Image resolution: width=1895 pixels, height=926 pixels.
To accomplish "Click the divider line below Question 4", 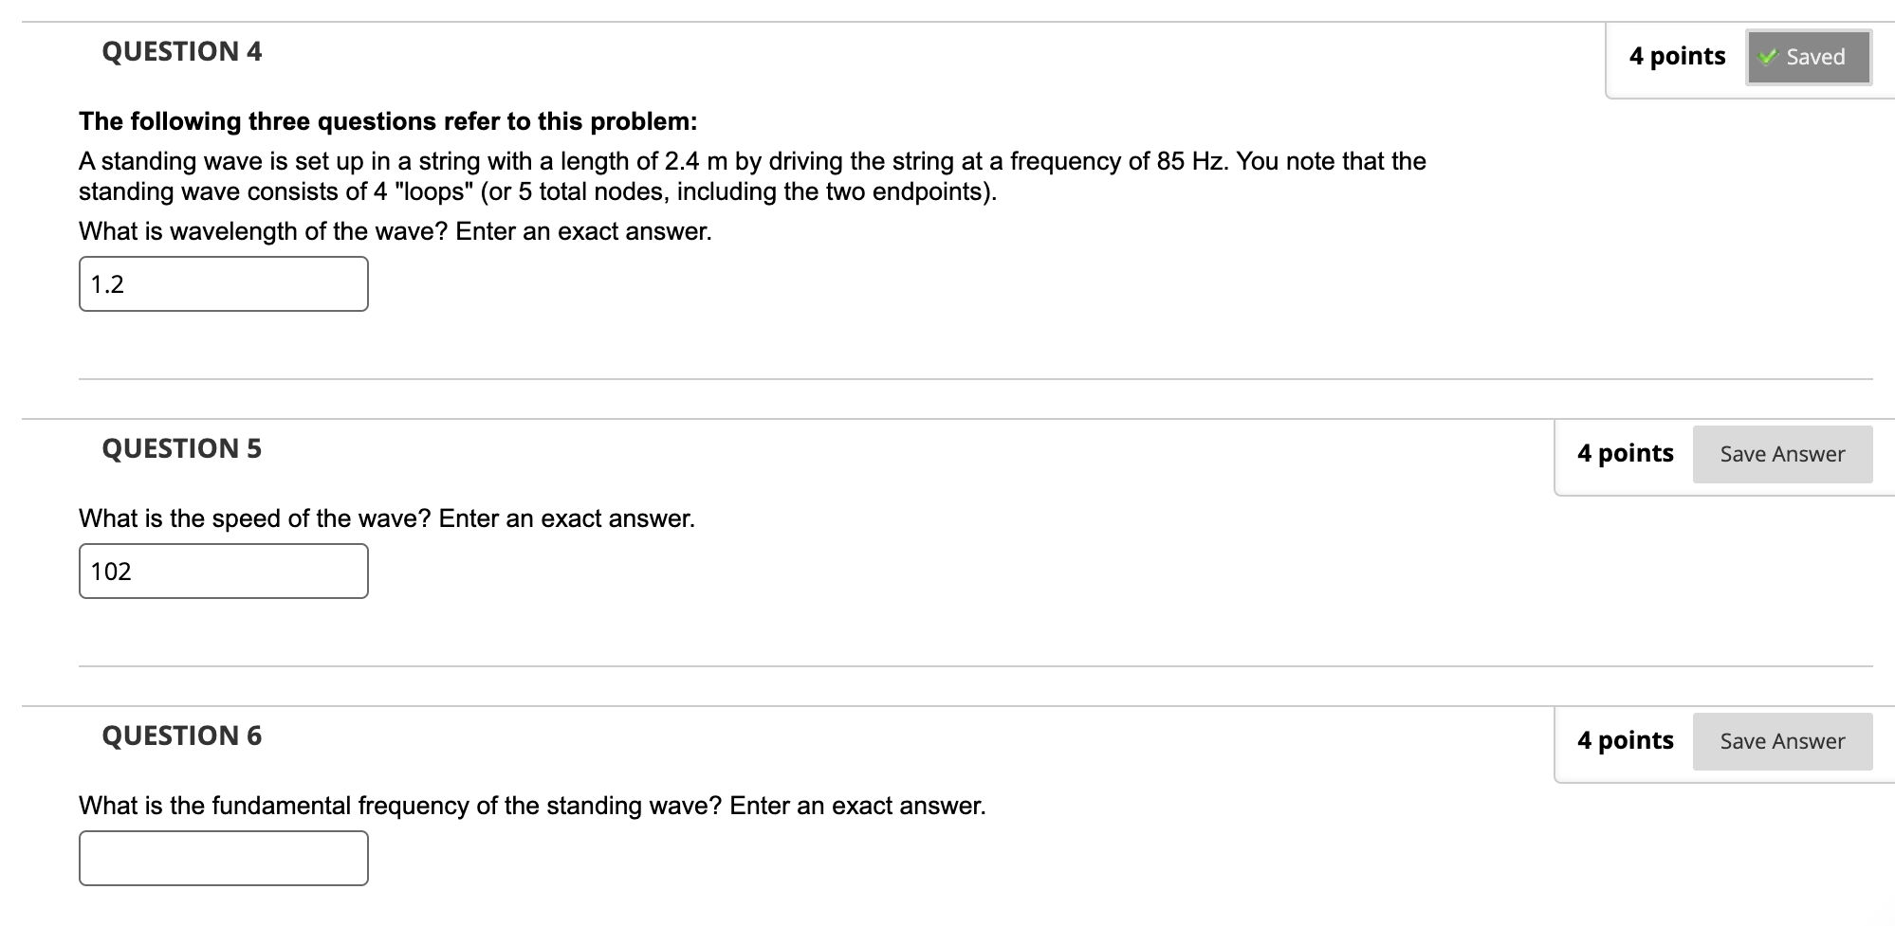I will pyautogui.click(x=948, y=375).
